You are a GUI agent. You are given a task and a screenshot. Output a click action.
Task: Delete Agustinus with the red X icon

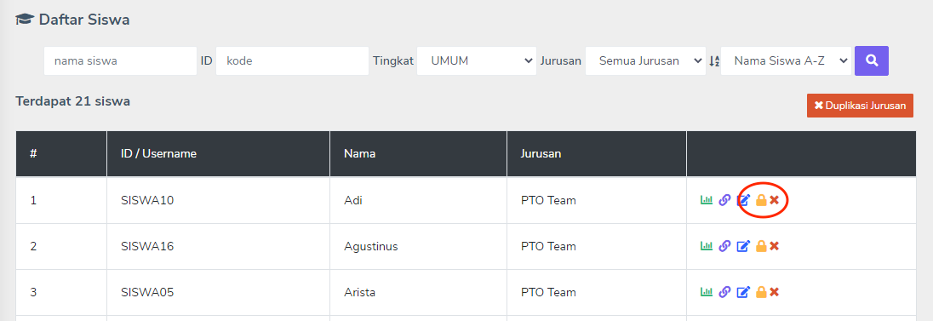(774, 246)
